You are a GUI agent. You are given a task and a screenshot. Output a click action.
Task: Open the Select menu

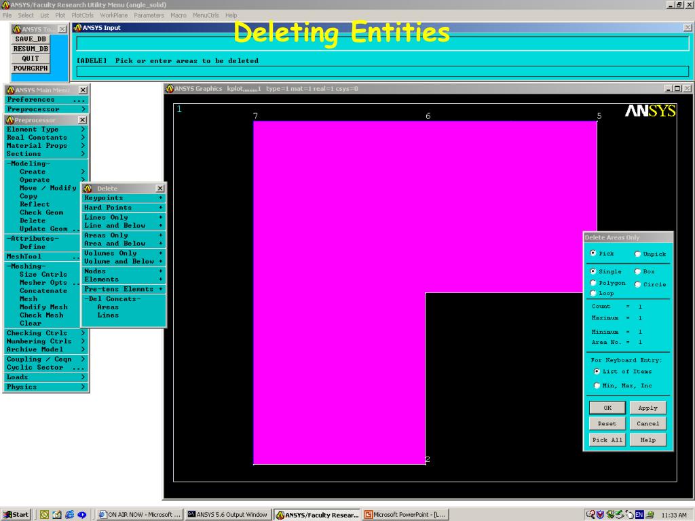pos(25,15)
